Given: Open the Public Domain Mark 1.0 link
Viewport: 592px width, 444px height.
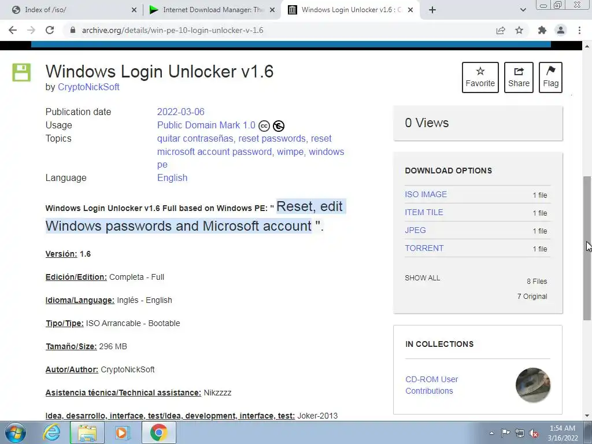Looking at the screenshot, I should click(x=206, y=125).
